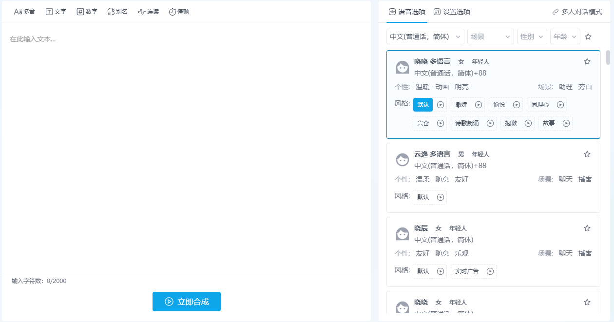Select 默认 style for 晓晓 多语言
The width and height of the screenshot is (614, 322).
423,105
